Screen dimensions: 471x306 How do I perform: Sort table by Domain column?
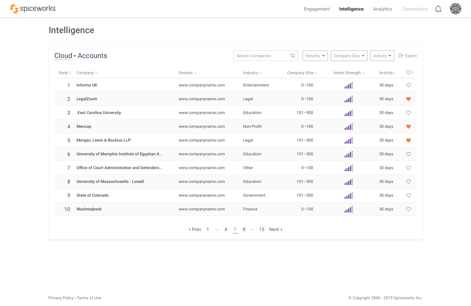pos(187,73)
